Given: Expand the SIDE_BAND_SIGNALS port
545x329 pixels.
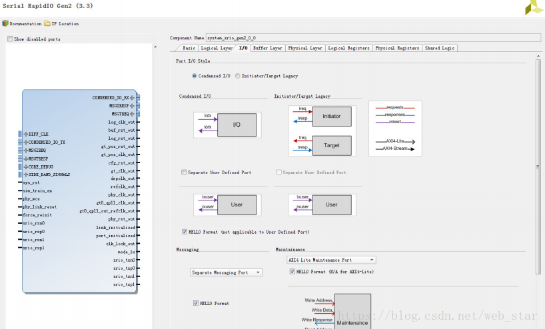Looking at the screenshot, I should tap(26, 174).
